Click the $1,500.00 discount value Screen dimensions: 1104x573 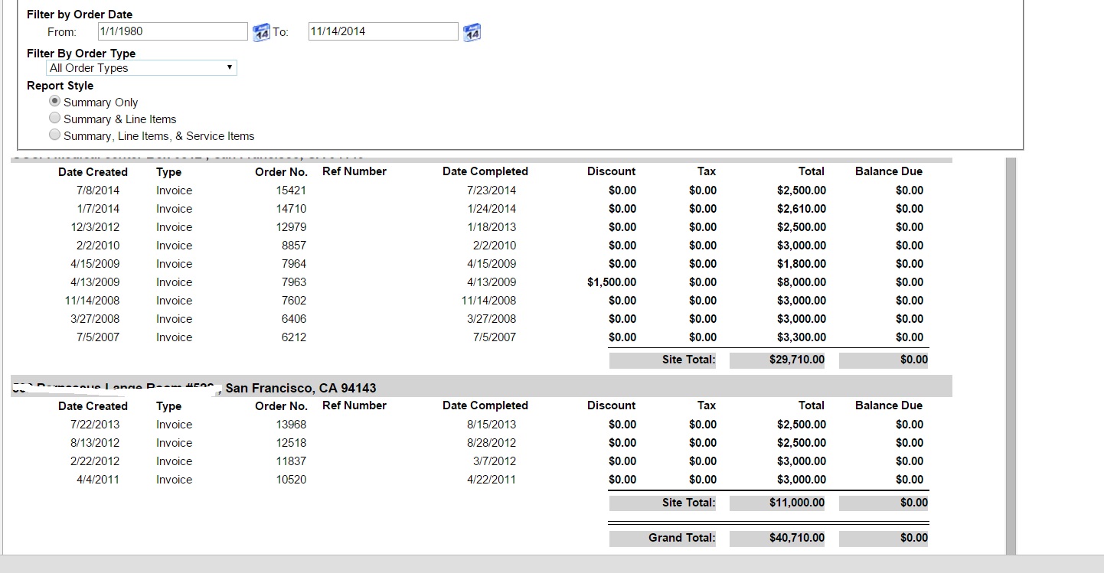pyautogui.click(x=611, y=282)
